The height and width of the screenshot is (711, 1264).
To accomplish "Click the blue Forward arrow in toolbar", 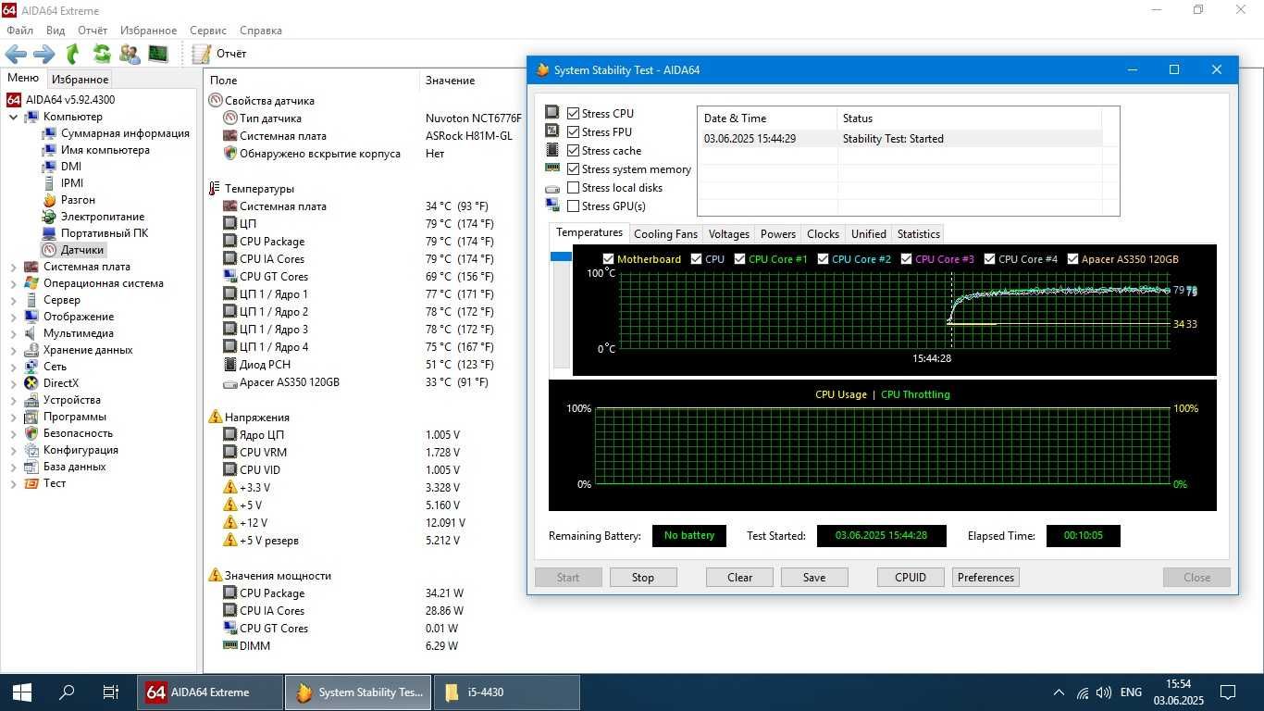I will point(44,54).
